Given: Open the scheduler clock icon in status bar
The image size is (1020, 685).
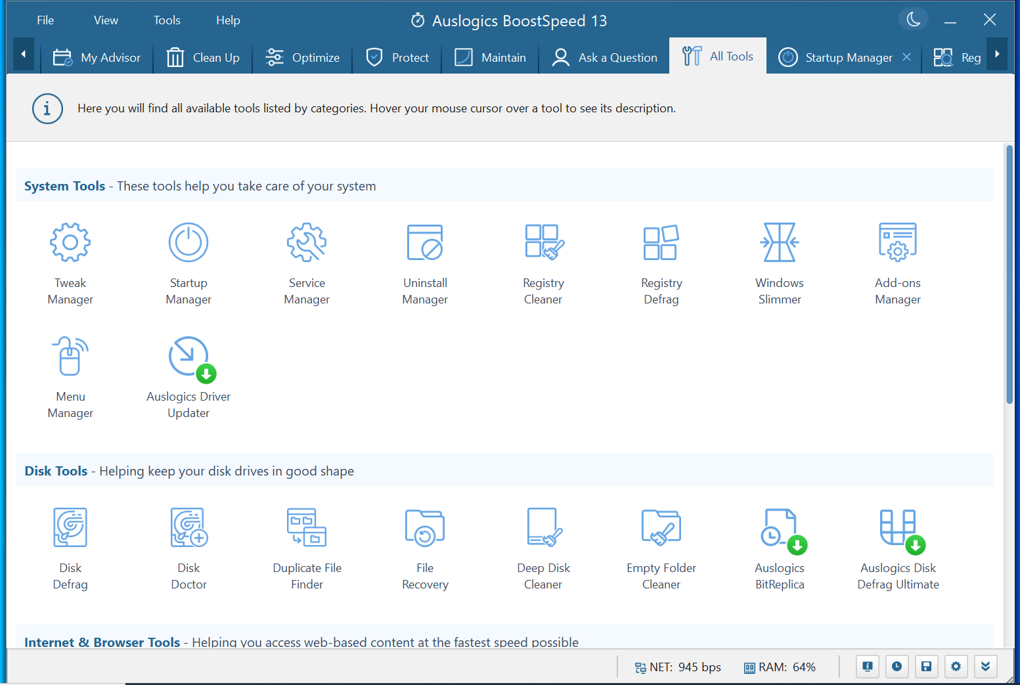Looking at the screenshot, I should coord(897,667).
